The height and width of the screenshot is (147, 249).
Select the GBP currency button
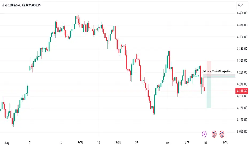tap(241, 5)
